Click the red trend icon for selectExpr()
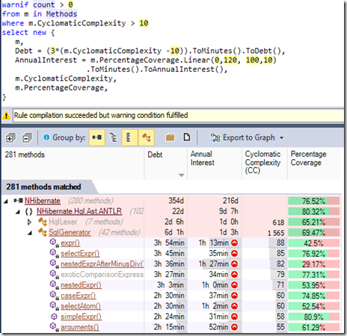The height and width of the screenshot is (336, 347). 234,253
